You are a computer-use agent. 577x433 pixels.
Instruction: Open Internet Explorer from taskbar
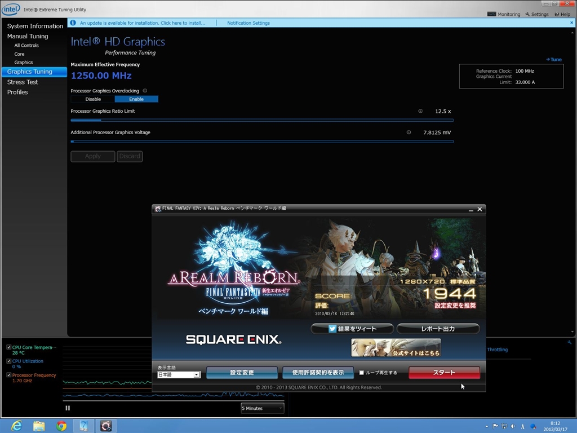tap(16, 426)
